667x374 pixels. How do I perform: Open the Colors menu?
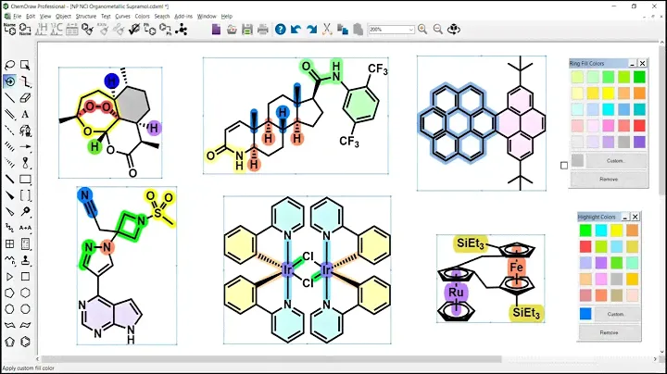click(142, 16)
